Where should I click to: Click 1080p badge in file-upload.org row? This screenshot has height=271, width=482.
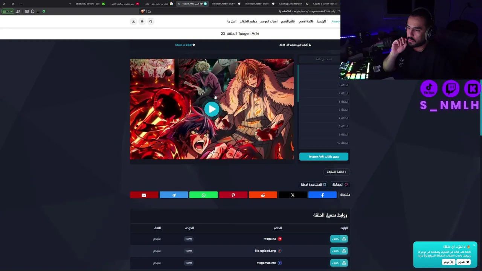tap(189, 251)
